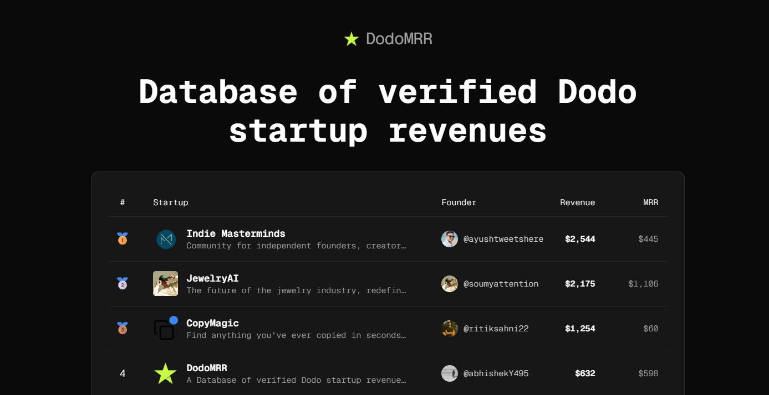Select the JewelryAI startup name
Viewport: 769px width, 395px height.
(213, 278)
